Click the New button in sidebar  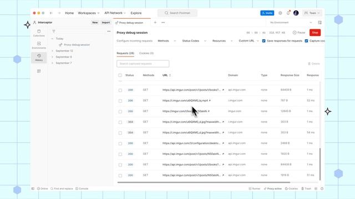tap(95, 22)
